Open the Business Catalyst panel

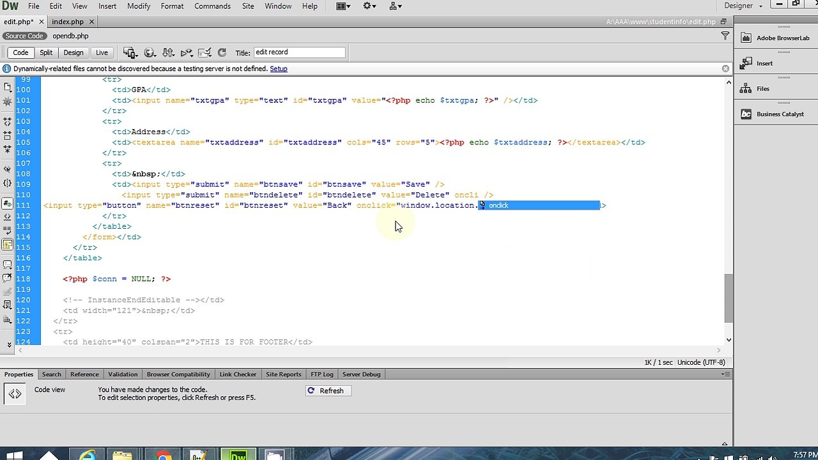point(772,114)
